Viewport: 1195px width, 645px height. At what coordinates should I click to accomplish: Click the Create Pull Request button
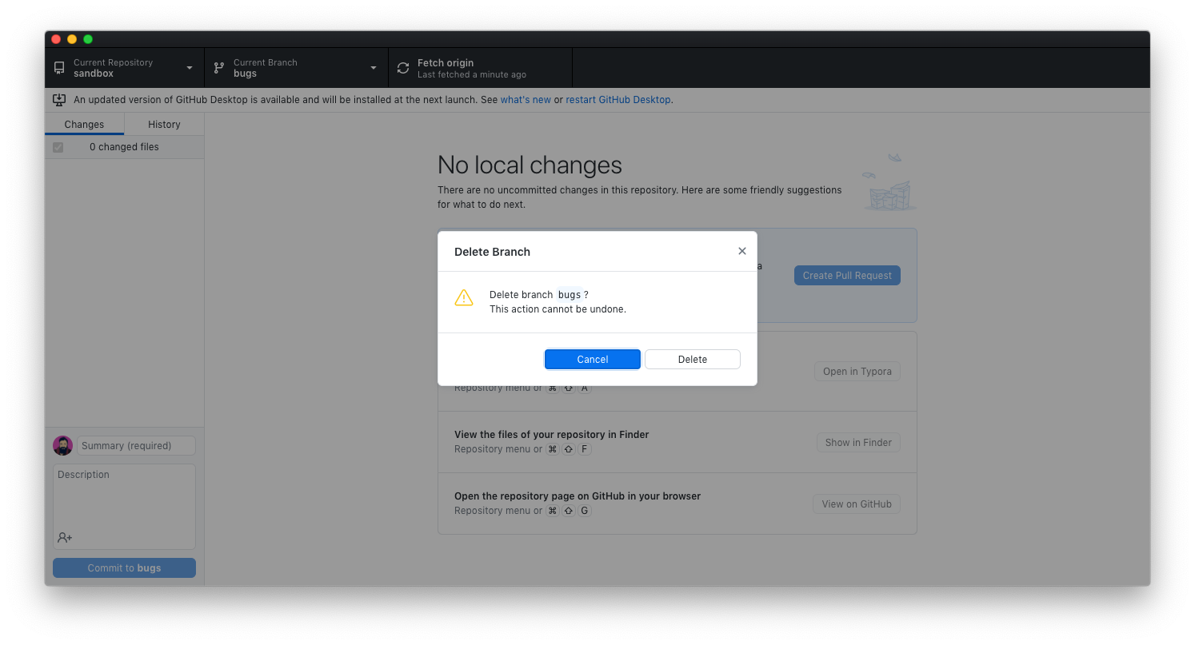pos(847,275)
